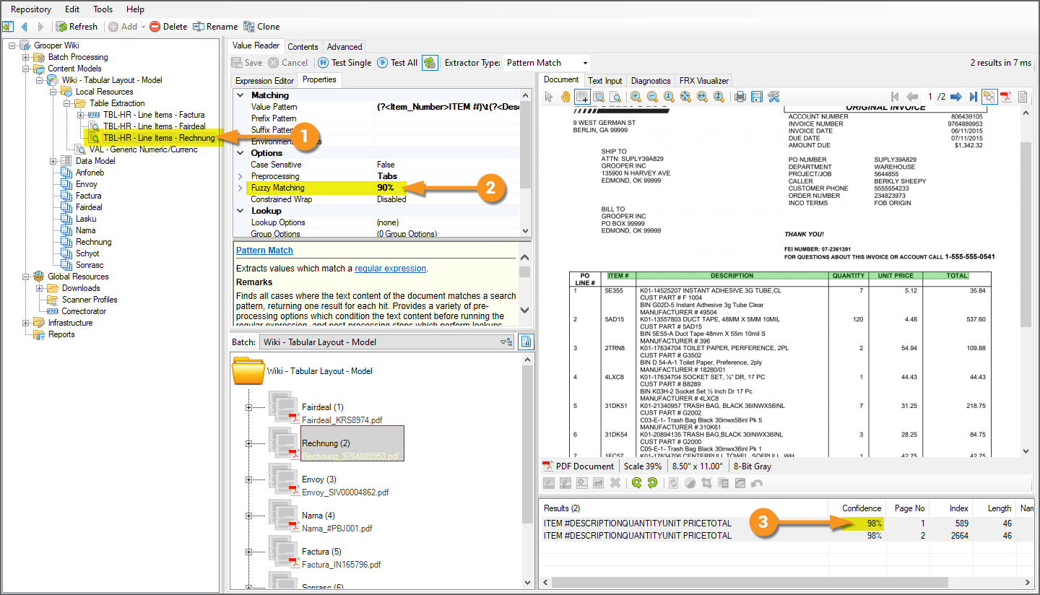The image size is (1040, 595).
Task: Toggle the auto-test button beside Test All
Action: (x=430, y=63)
